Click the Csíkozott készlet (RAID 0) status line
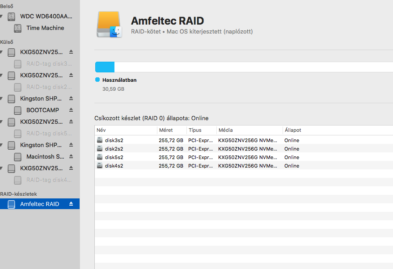 (x=152, y=118)
